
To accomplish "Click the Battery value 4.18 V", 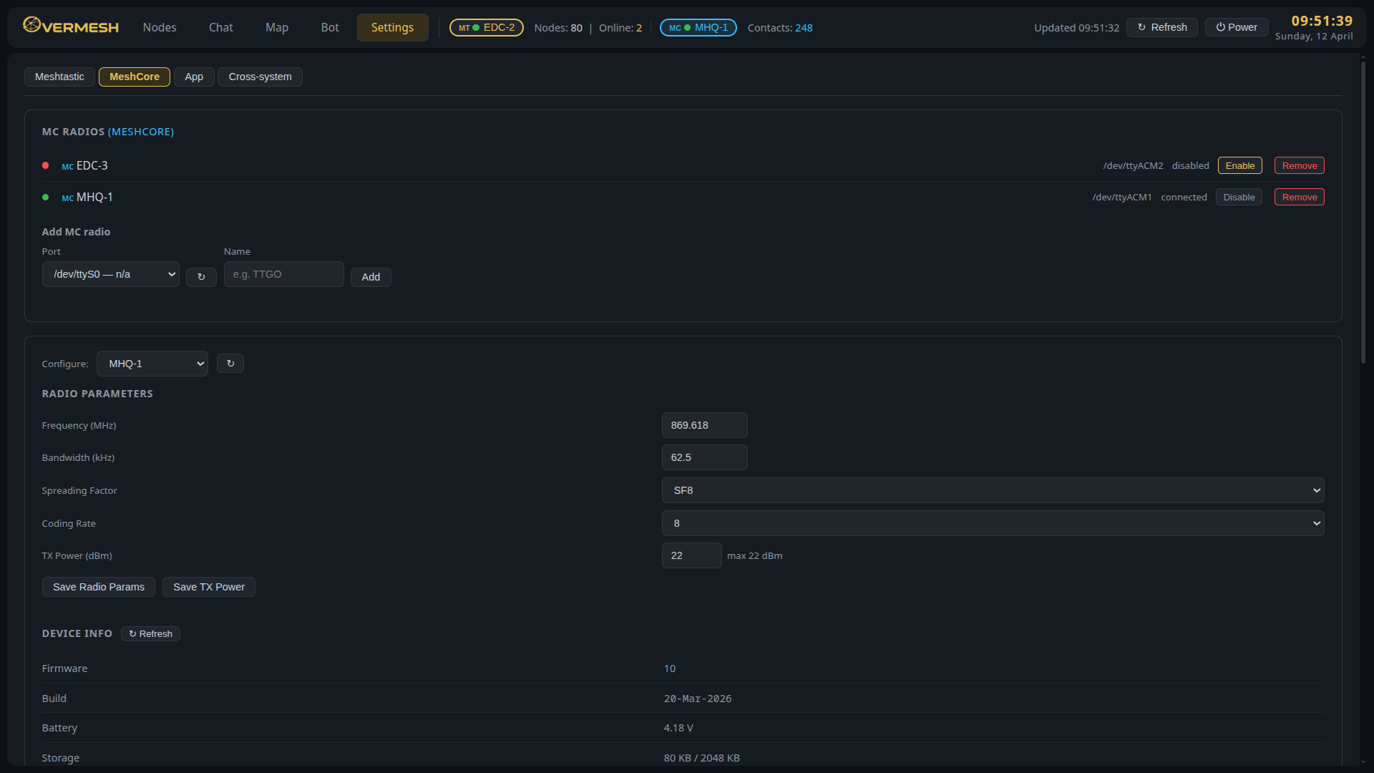I will click(x=678, y=728).
